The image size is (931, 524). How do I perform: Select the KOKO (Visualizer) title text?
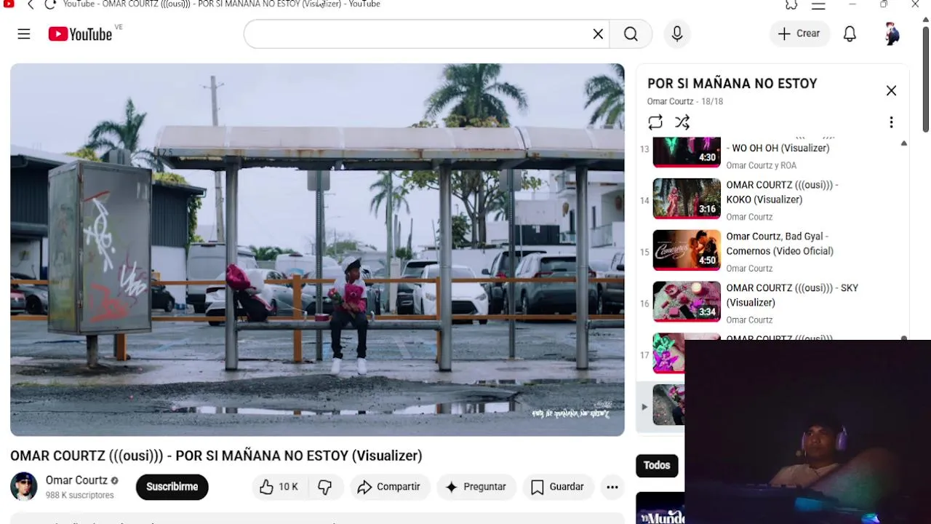tap(782, 192)
